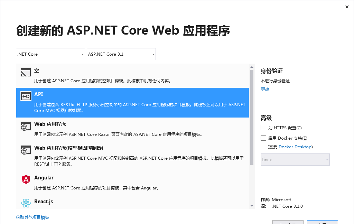Click the 空 template description text
This screenshot has height=224, width=354.
tap(103, 81)
